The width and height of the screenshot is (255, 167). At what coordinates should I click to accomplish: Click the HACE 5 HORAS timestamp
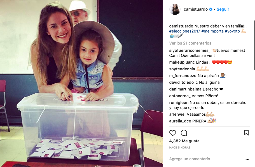tap(180, 147)
